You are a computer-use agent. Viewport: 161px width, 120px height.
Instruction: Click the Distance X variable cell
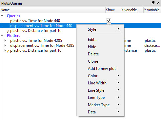pos(130,50)
